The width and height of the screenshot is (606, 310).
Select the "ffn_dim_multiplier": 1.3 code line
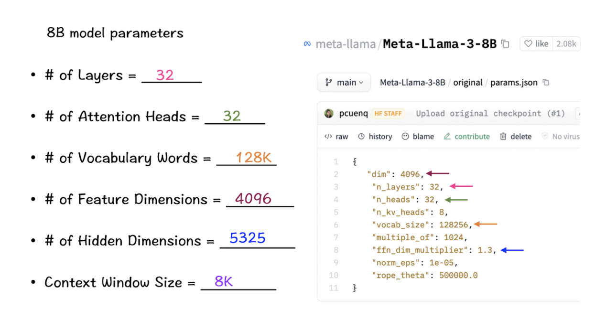pos(434,250)
